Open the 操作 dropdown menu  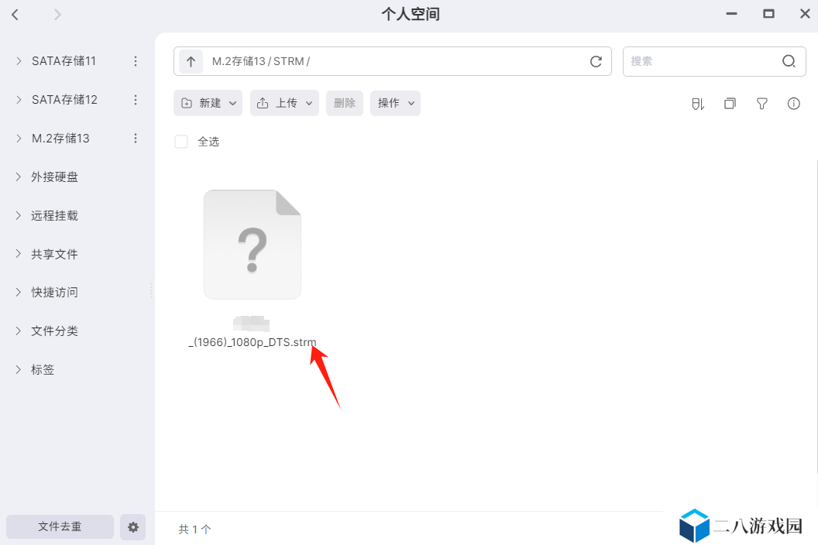pos(395,103)
